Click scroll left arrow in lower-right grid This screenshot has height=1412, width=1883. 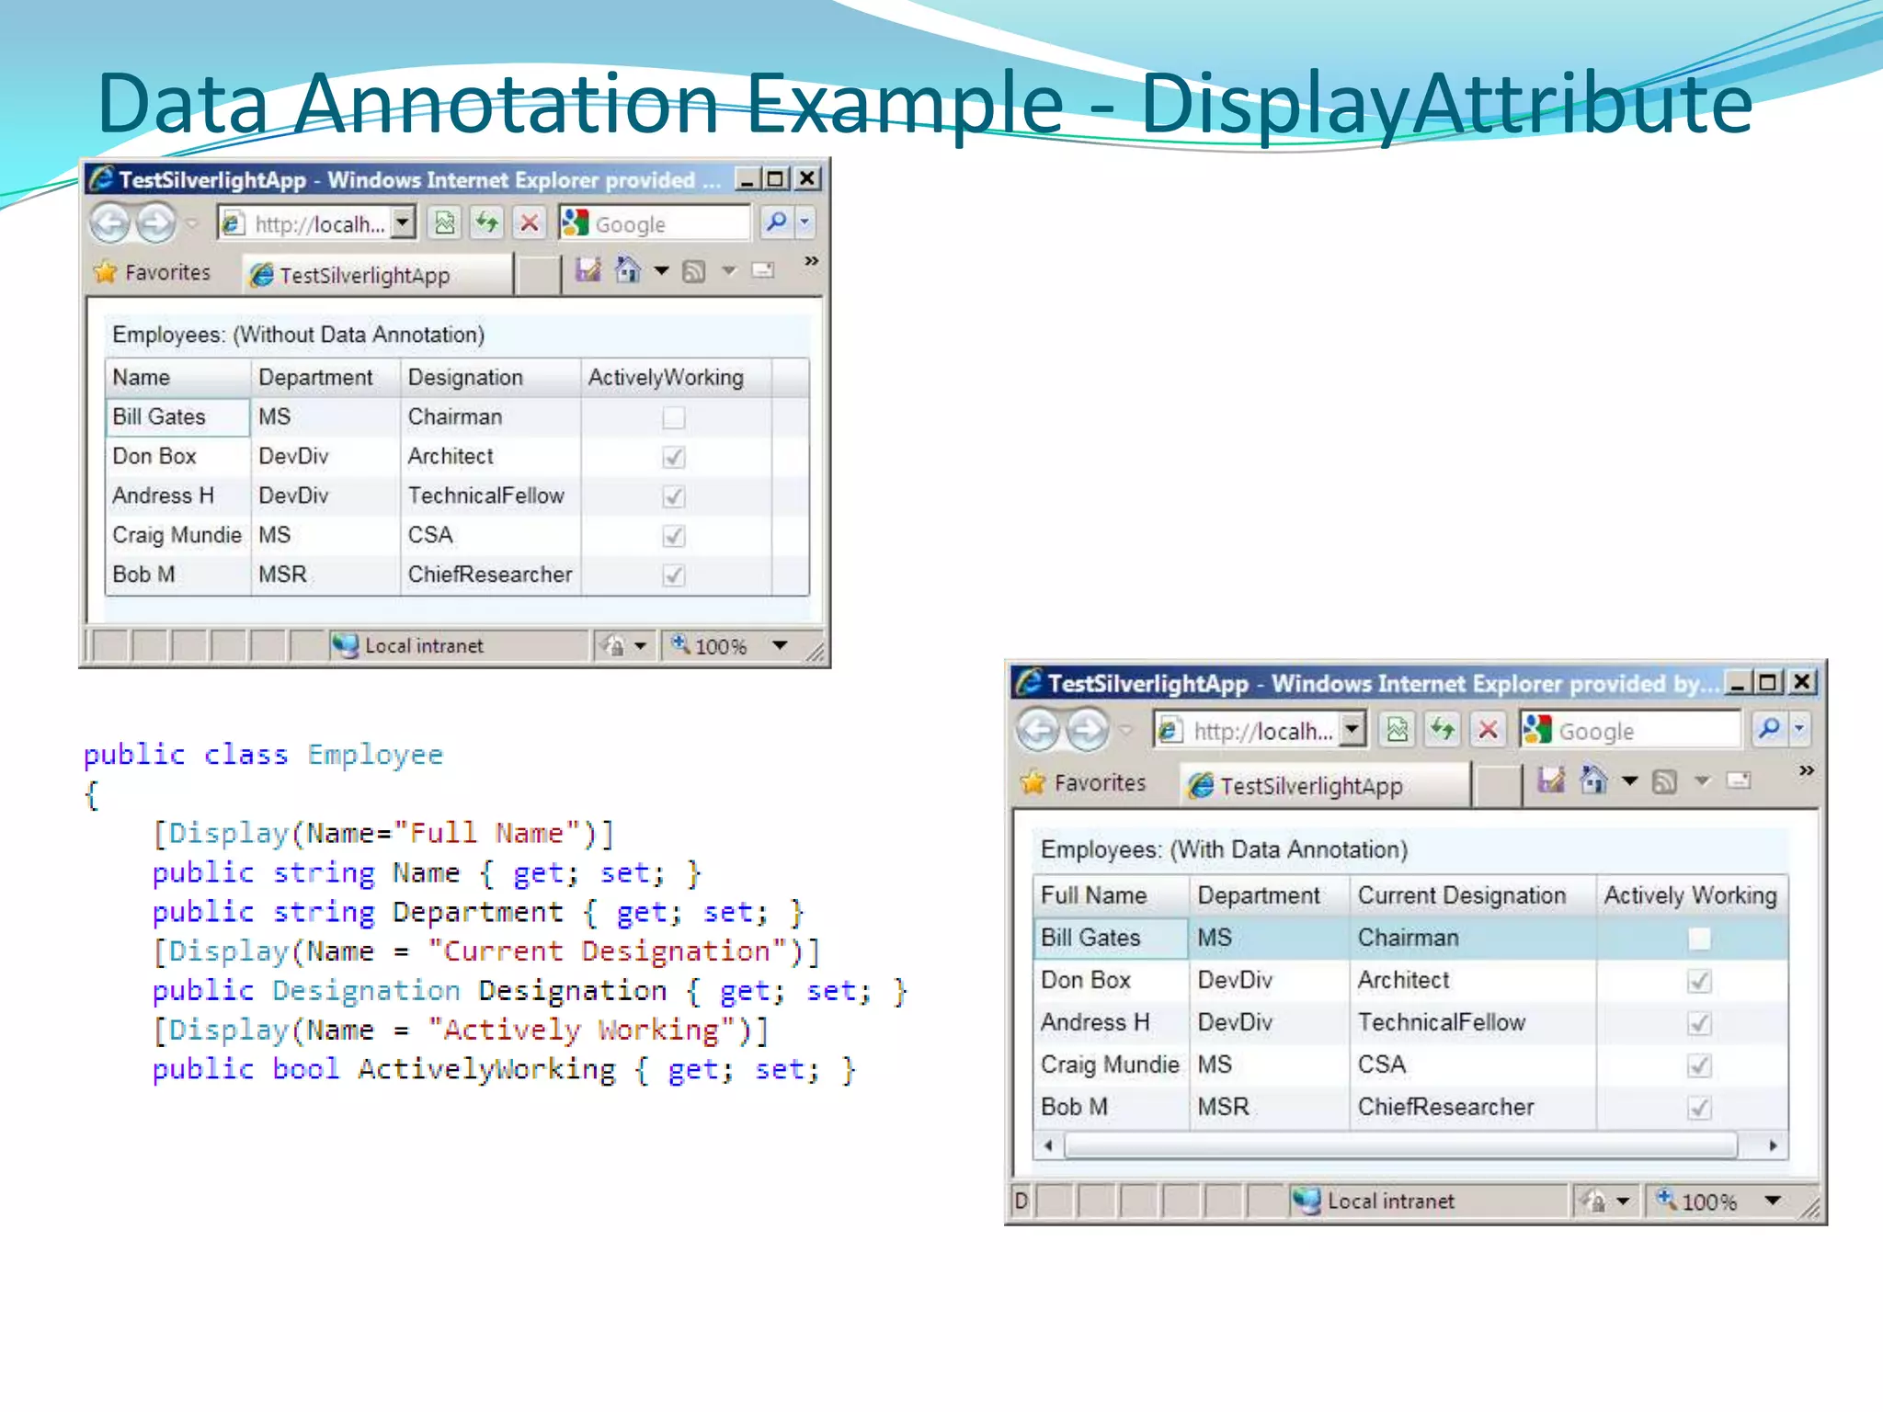1048,1145
